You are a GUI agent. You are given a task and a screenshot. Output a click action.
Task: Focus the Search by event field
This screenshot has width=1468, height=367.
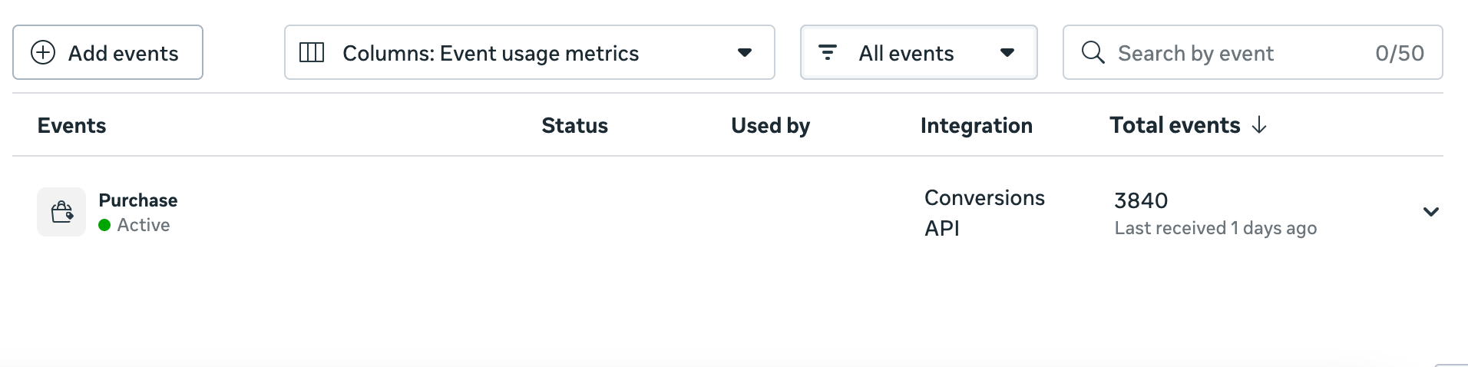point(1228,53)
